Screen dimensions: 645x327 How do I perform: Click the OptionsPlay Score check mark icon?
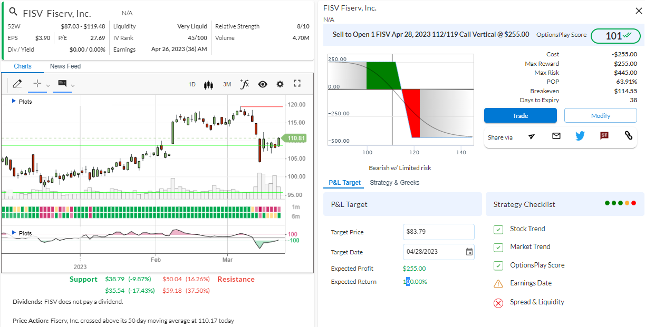click(498, 265)
